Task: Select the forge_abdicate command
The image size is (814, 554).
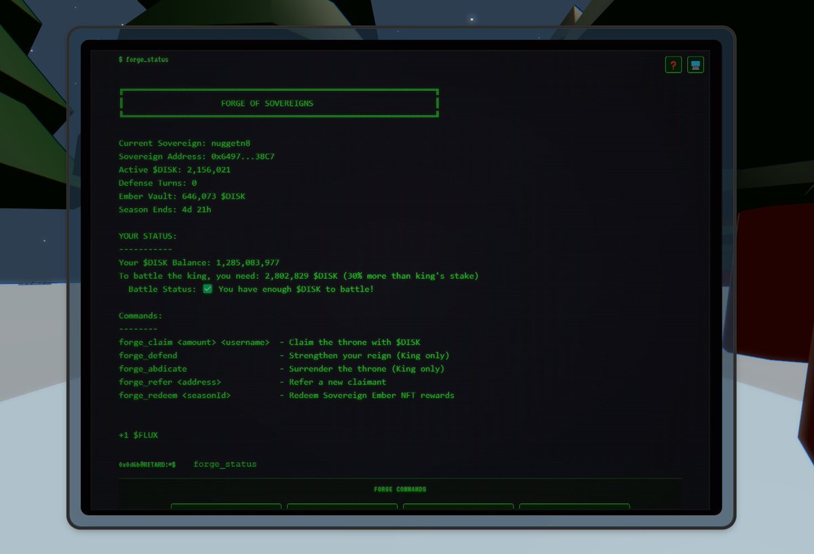Action: tap(152, 368)
